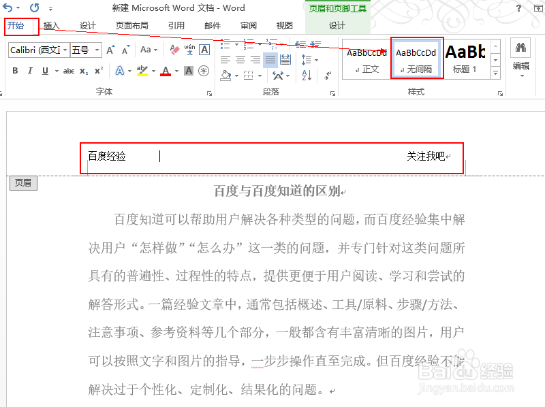Align text to the left
This screenshot has height=407, width=545.
tap(225, 60)
